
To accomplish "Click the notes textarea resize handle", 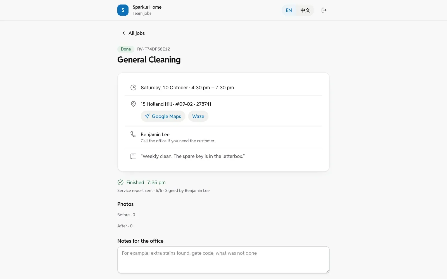I will click(327, 271).
